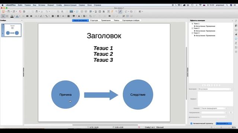Open Find and Replace magnifier icon
The width and height of the screenshot is (238, 133).
(x=58, y=11)
